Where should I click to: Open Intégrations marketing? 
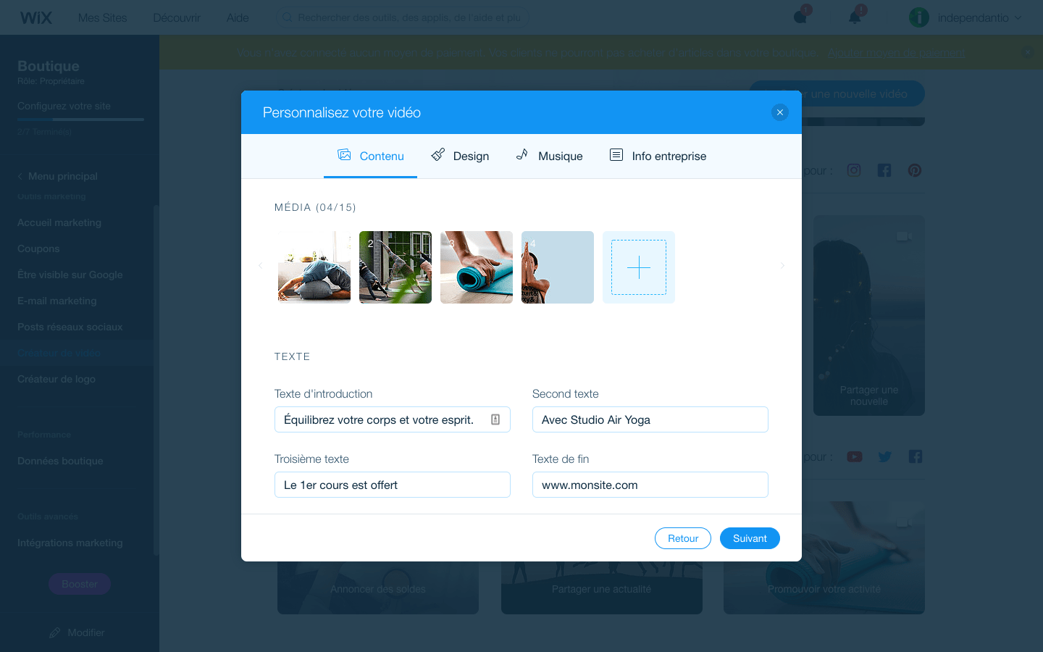(x=70, y=543)
